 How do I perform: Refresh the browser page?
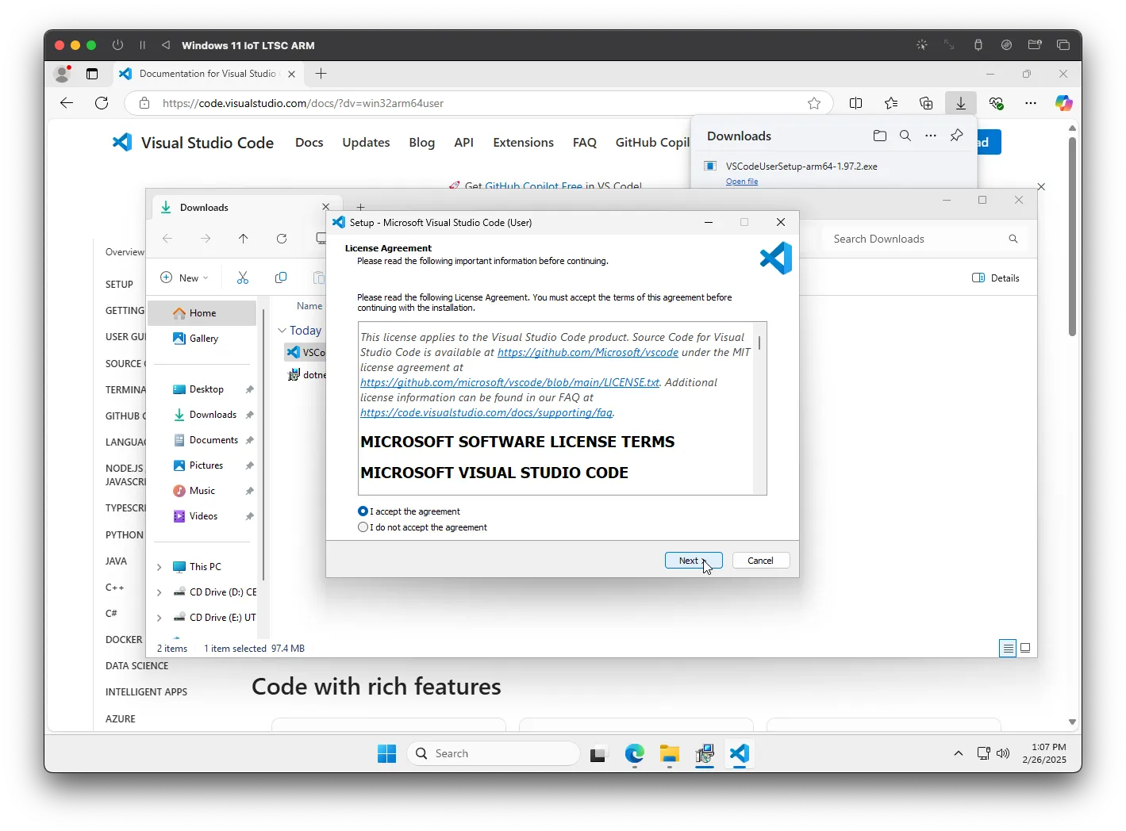pos(102,103)
